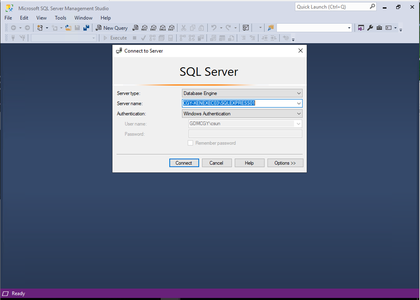
Task: Click the Navigate Forward arrow icon
Action: click(x=27, y=28)
